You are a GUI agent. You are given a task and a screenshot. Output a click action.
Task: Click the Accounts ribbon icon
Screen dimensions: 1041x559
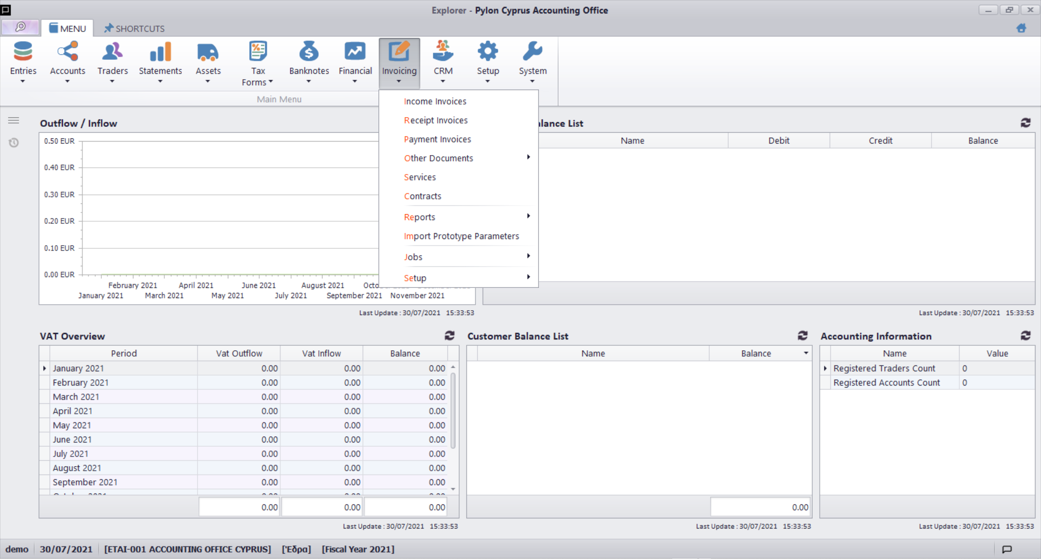click(x=68, y=52)
